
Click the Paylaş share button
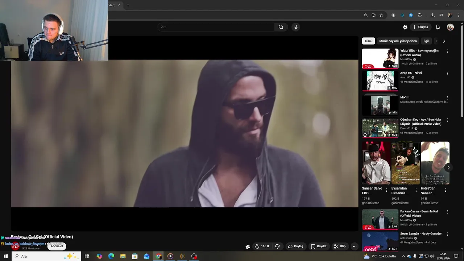[x=295, y=246]
